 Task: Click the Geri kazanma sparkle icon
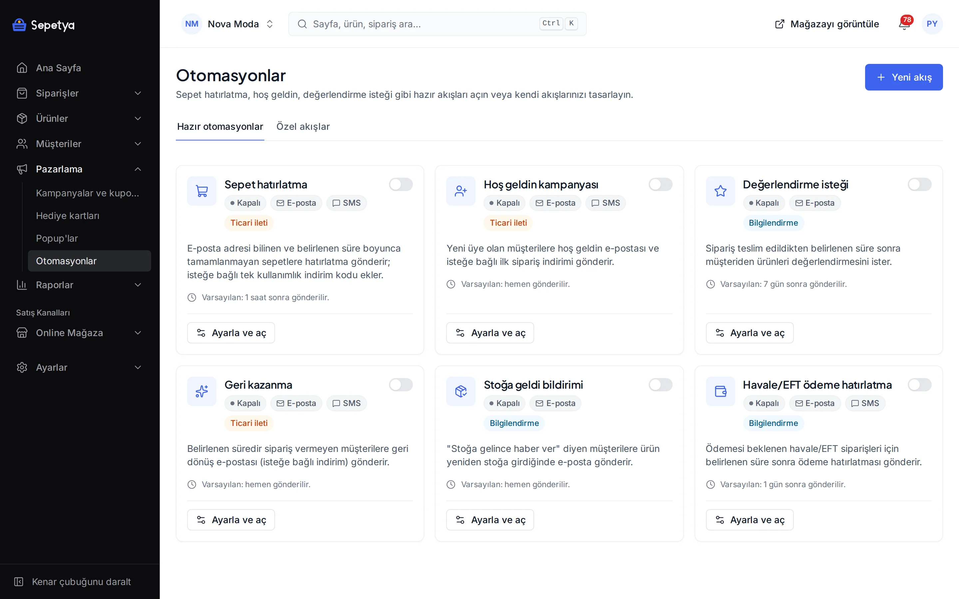point(202,391)
